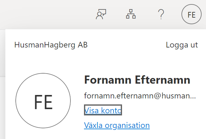Screen dimensions: 206x139
Task: Click the HusmanHagberg AB organization name
Action: (x=51, y=45)
